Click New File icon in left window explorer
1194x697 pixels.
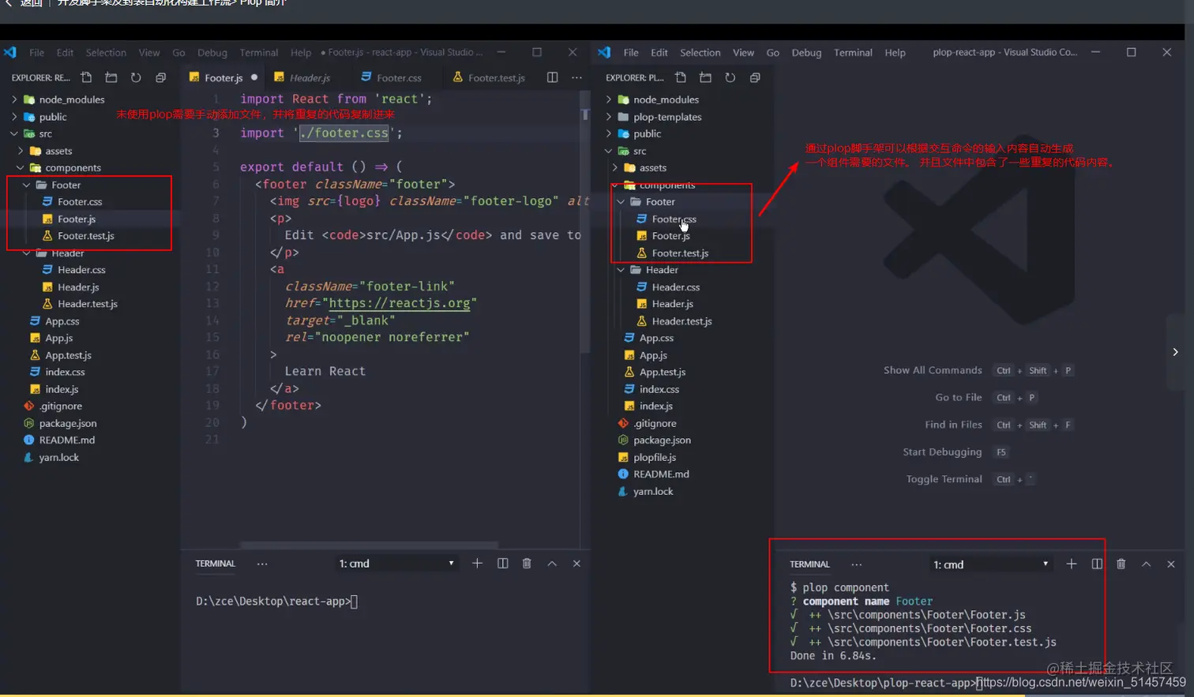(x=87, y=77)
